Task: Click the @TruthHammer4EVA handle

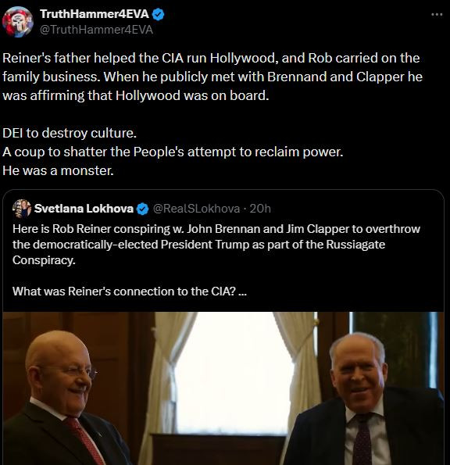Action: point(96,30)
